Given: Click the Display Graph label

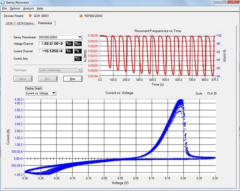Looking at the screenshot, I should (34, 88).
